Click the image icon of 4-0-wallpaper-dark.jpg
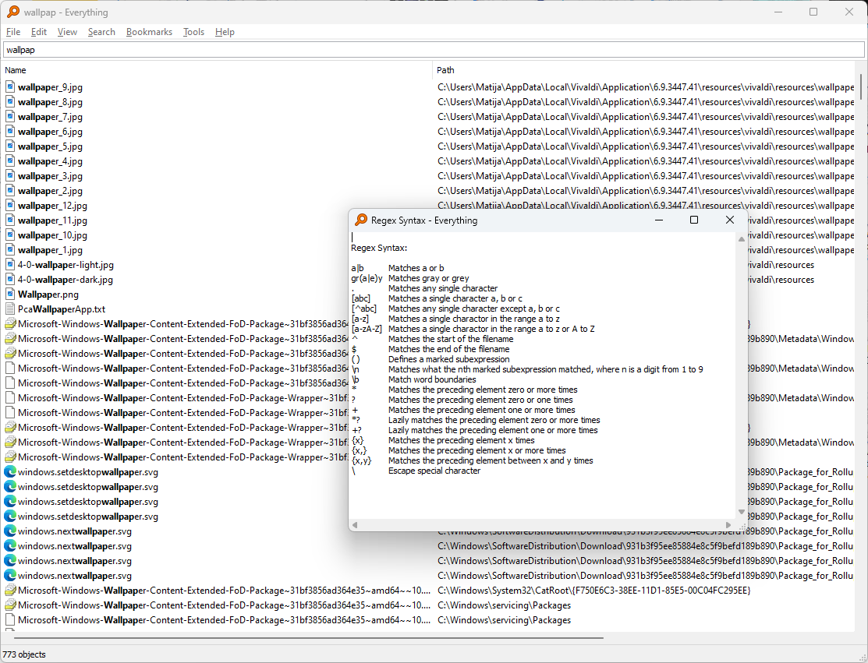 pos(10,280)
